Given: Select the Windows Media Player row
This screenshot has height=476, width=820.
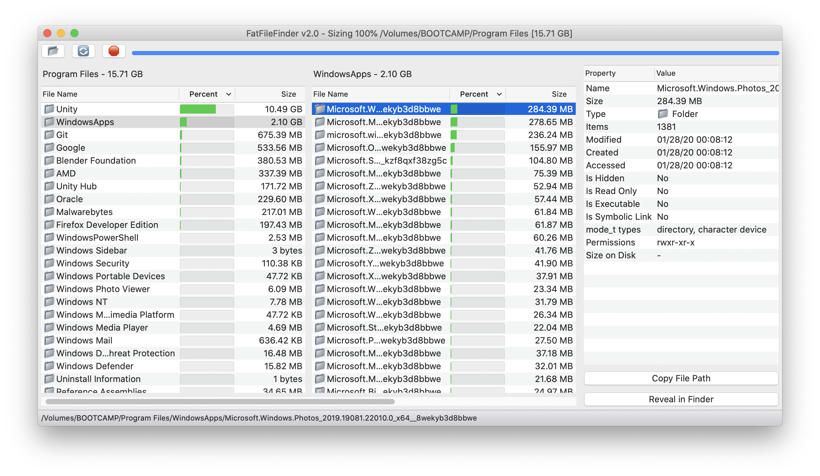Looking at the screenshot, I should tap(173, 327).
